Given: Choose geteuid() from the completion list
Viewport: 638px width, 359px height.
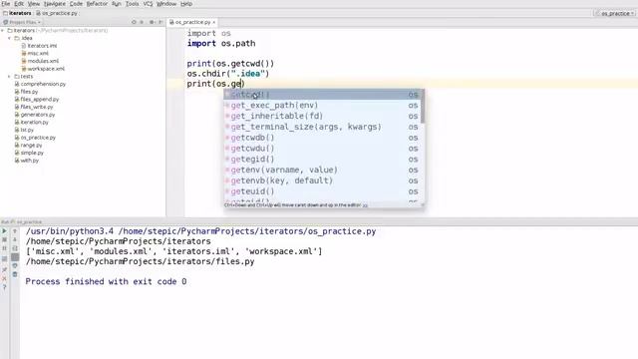Looking at the screenshot, I should pos(323,191).
